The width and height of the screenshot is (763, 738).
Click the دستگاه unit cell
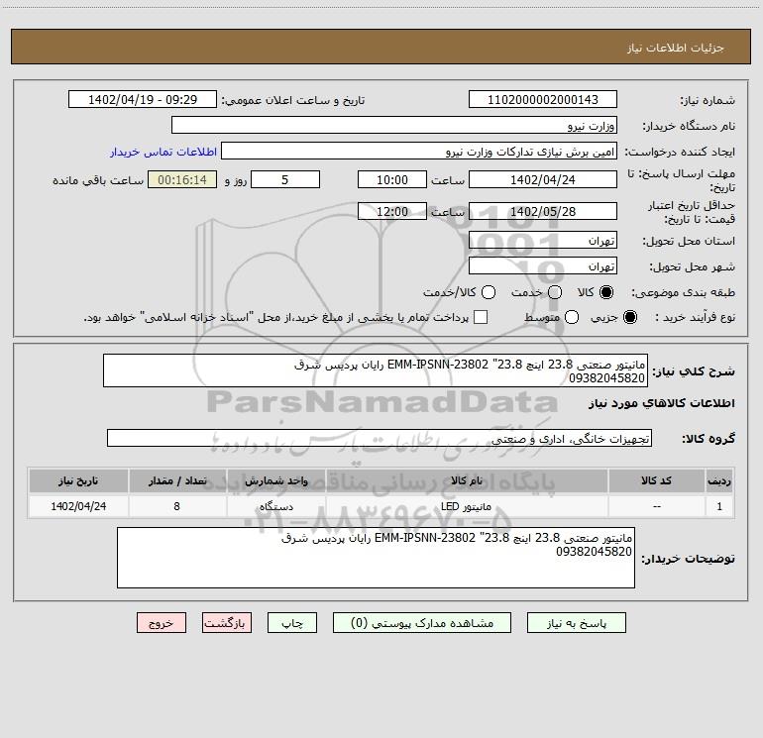point(275,506)
